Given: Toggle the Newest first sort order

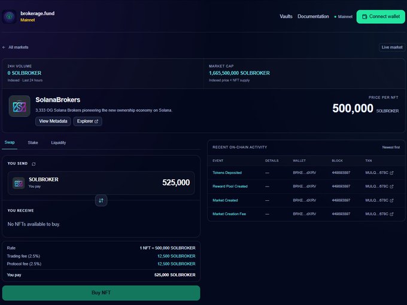Looking at the screenshot, I should pos(391,147).
